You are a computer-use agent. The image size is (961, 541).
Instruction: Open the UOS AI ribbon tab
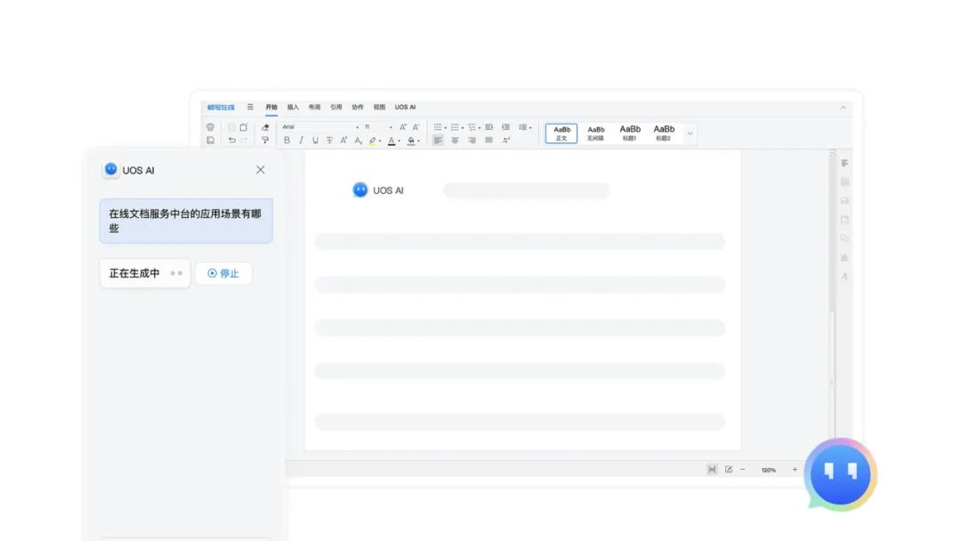tap(405, 107)
